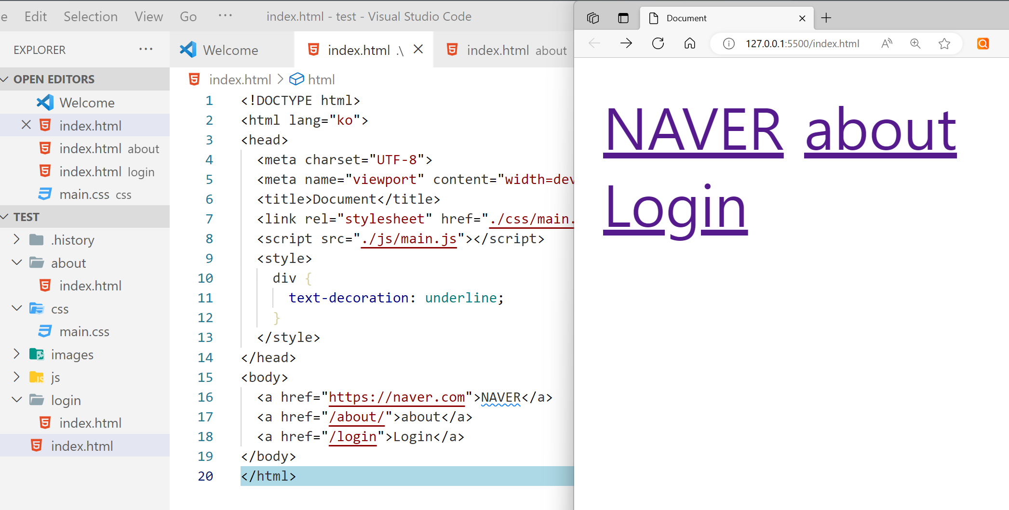
Task: Click the VS Code icon on Welcome tab
Action: (188, 50)
